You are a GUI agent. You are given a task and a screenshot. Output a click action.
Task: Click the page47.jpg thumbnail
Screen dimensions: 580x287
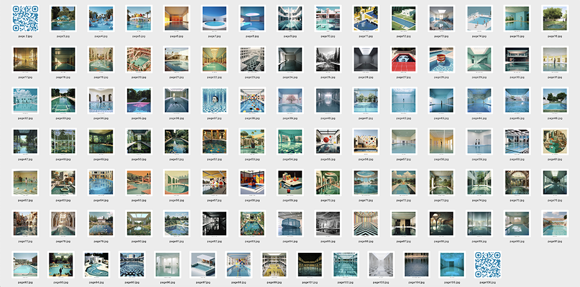[25, 141]
